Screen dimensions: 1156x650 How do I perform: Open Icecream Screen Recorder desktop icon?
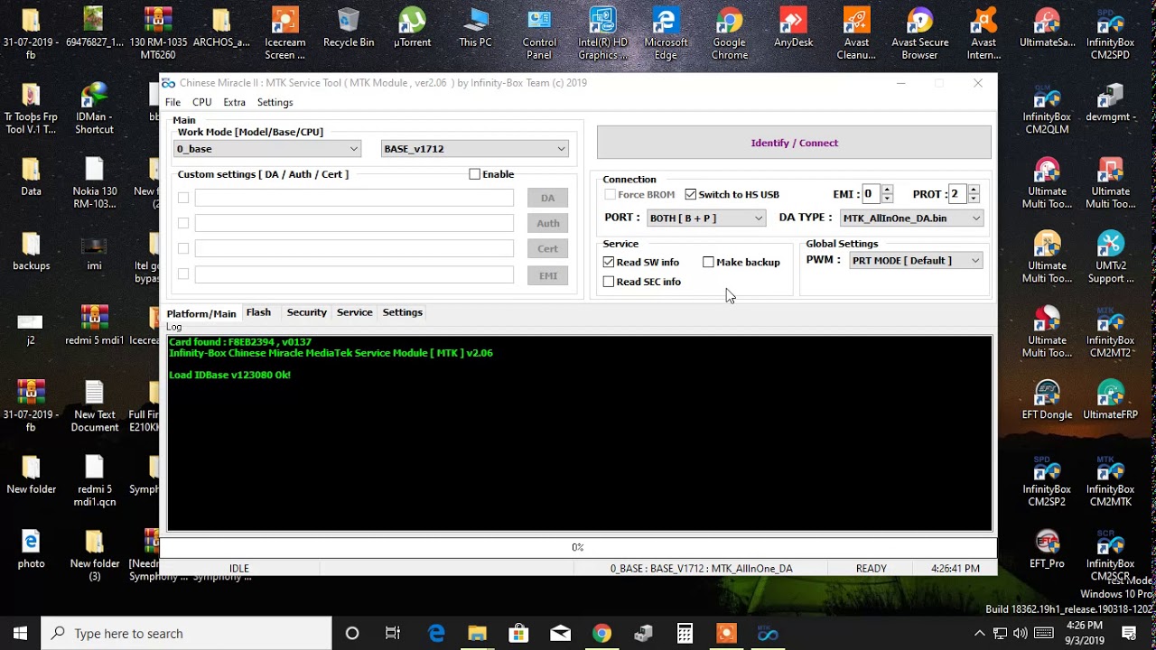(284, 34)
